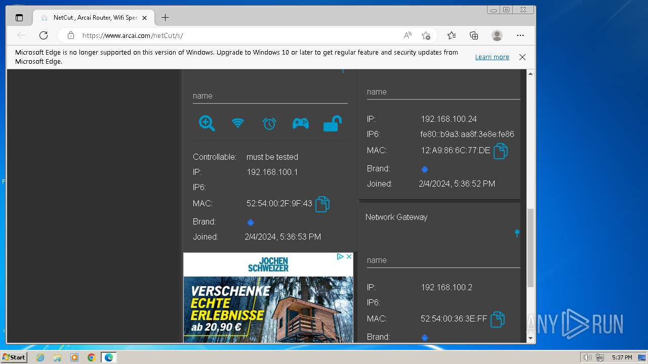Click the brand icon for 192.168.100.24

point(425,169)
